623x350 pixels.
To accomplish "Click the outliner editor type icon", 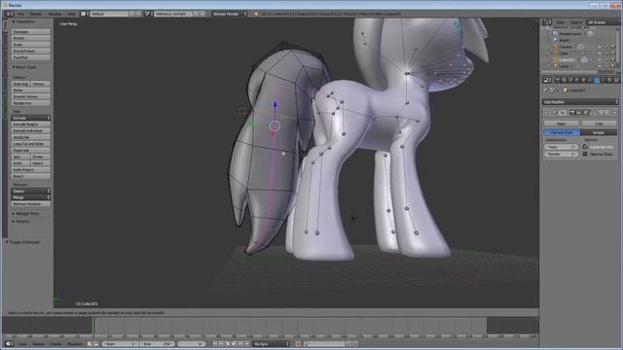I will point(547,22).
